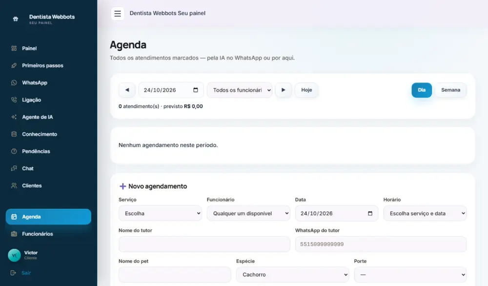Go to next day with right arrow
The height and width of the screenshot is (286, 488).
[283, 90]
